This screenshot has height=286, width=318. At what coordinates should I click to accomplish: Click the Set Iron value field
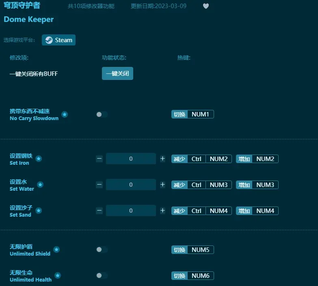[x=131, y=159]
